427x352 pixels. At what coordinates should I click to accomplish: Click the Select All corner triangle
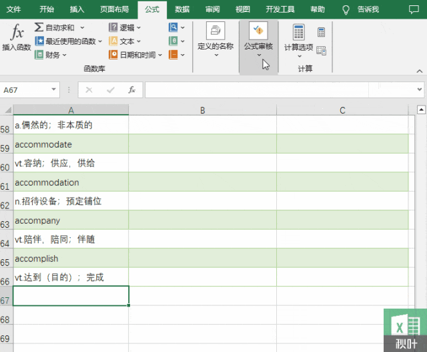point(8,110)
